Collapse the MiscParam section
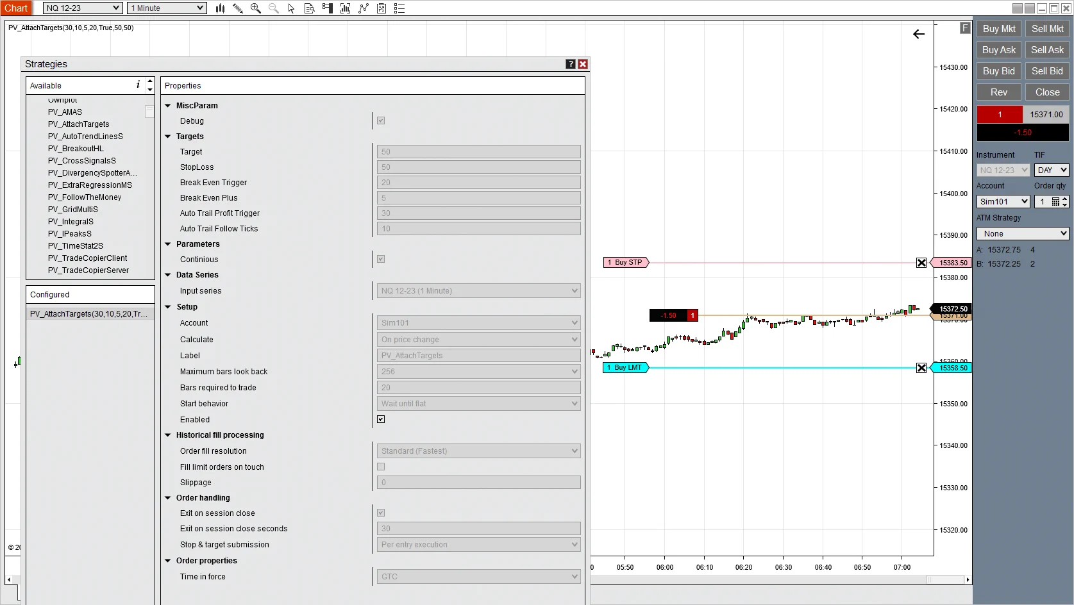1074x605 pixels. (168, 106)
